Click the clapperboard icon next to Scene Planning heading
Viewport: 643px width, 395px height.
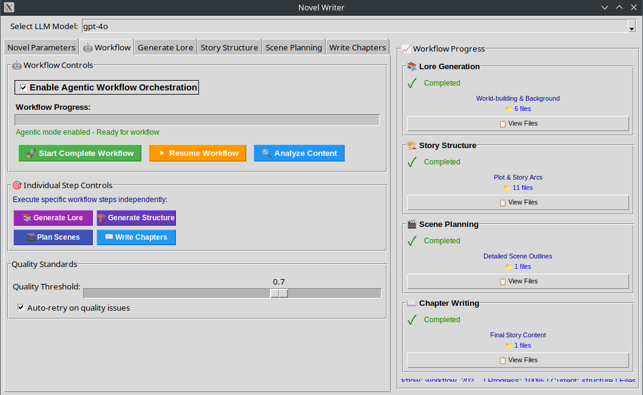(412, 225)
